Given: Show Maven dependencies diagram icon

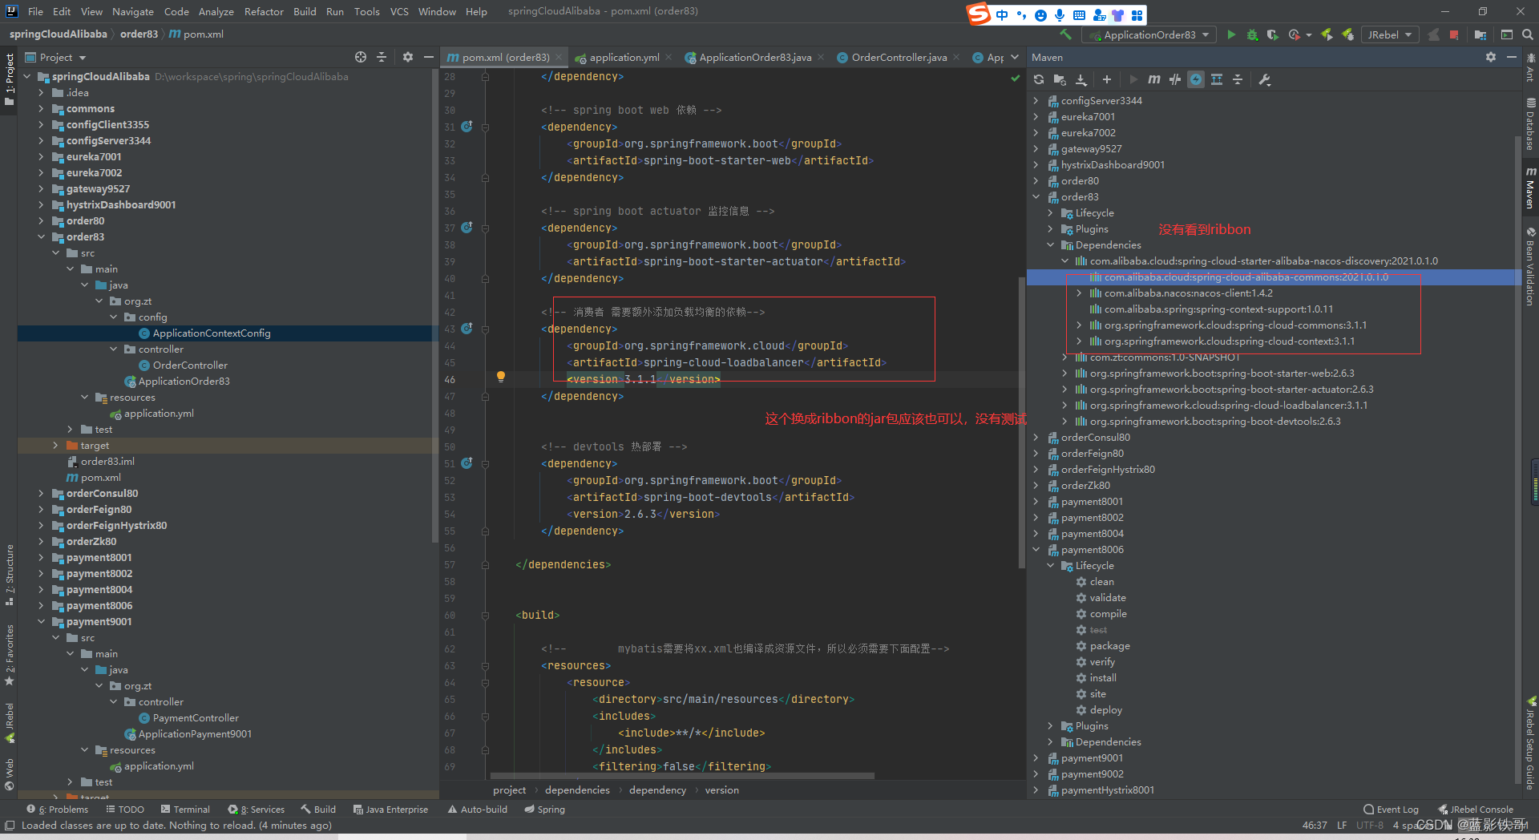Looking at the screenshot, I should tap(1217, 79).
